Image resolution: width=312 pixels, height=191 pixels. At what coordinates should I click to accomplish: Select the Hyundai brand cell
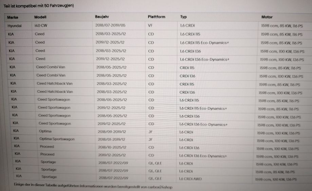click(x=15, y=25)
